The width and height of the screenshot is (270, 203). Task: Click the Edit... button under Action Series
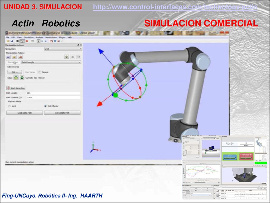[x=15, y=72]
